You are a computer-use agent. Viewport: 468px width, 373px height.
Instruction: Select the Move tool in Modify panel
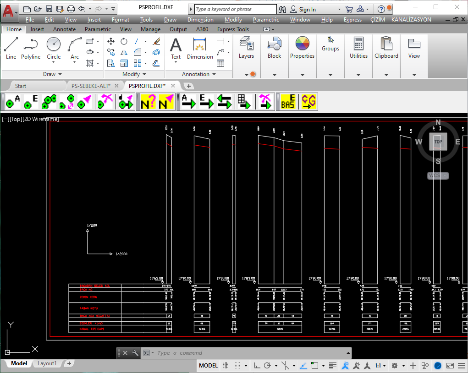(x=111, y=41)
